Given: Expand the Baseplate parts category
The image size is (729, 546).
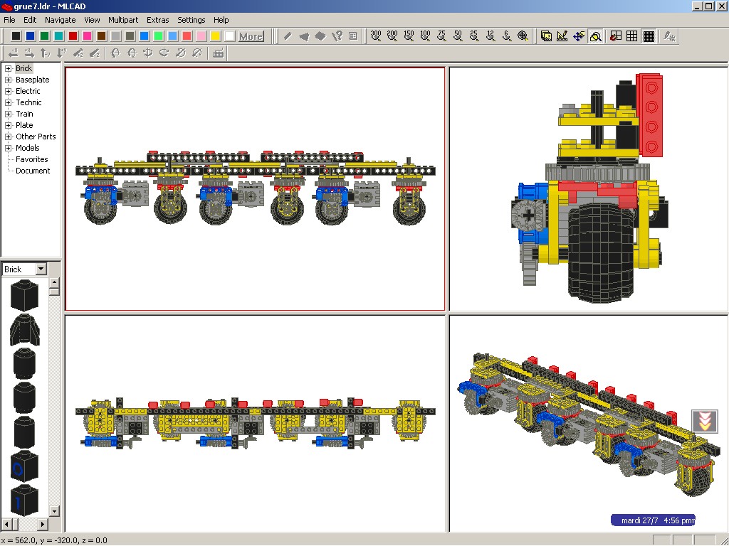Looking at the screenshot, I should pos(9,80).
